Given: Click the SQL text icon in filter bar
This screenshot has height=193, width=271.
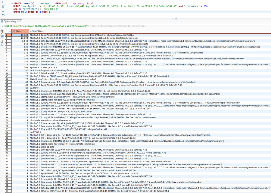Looking at the screenshot, I should coord(3,26).
